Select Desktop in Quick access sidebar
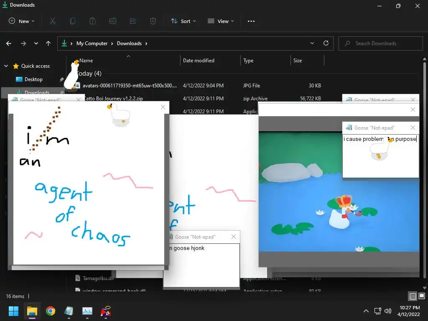Screen dimensions: 428x321 (x=33, y=79)
